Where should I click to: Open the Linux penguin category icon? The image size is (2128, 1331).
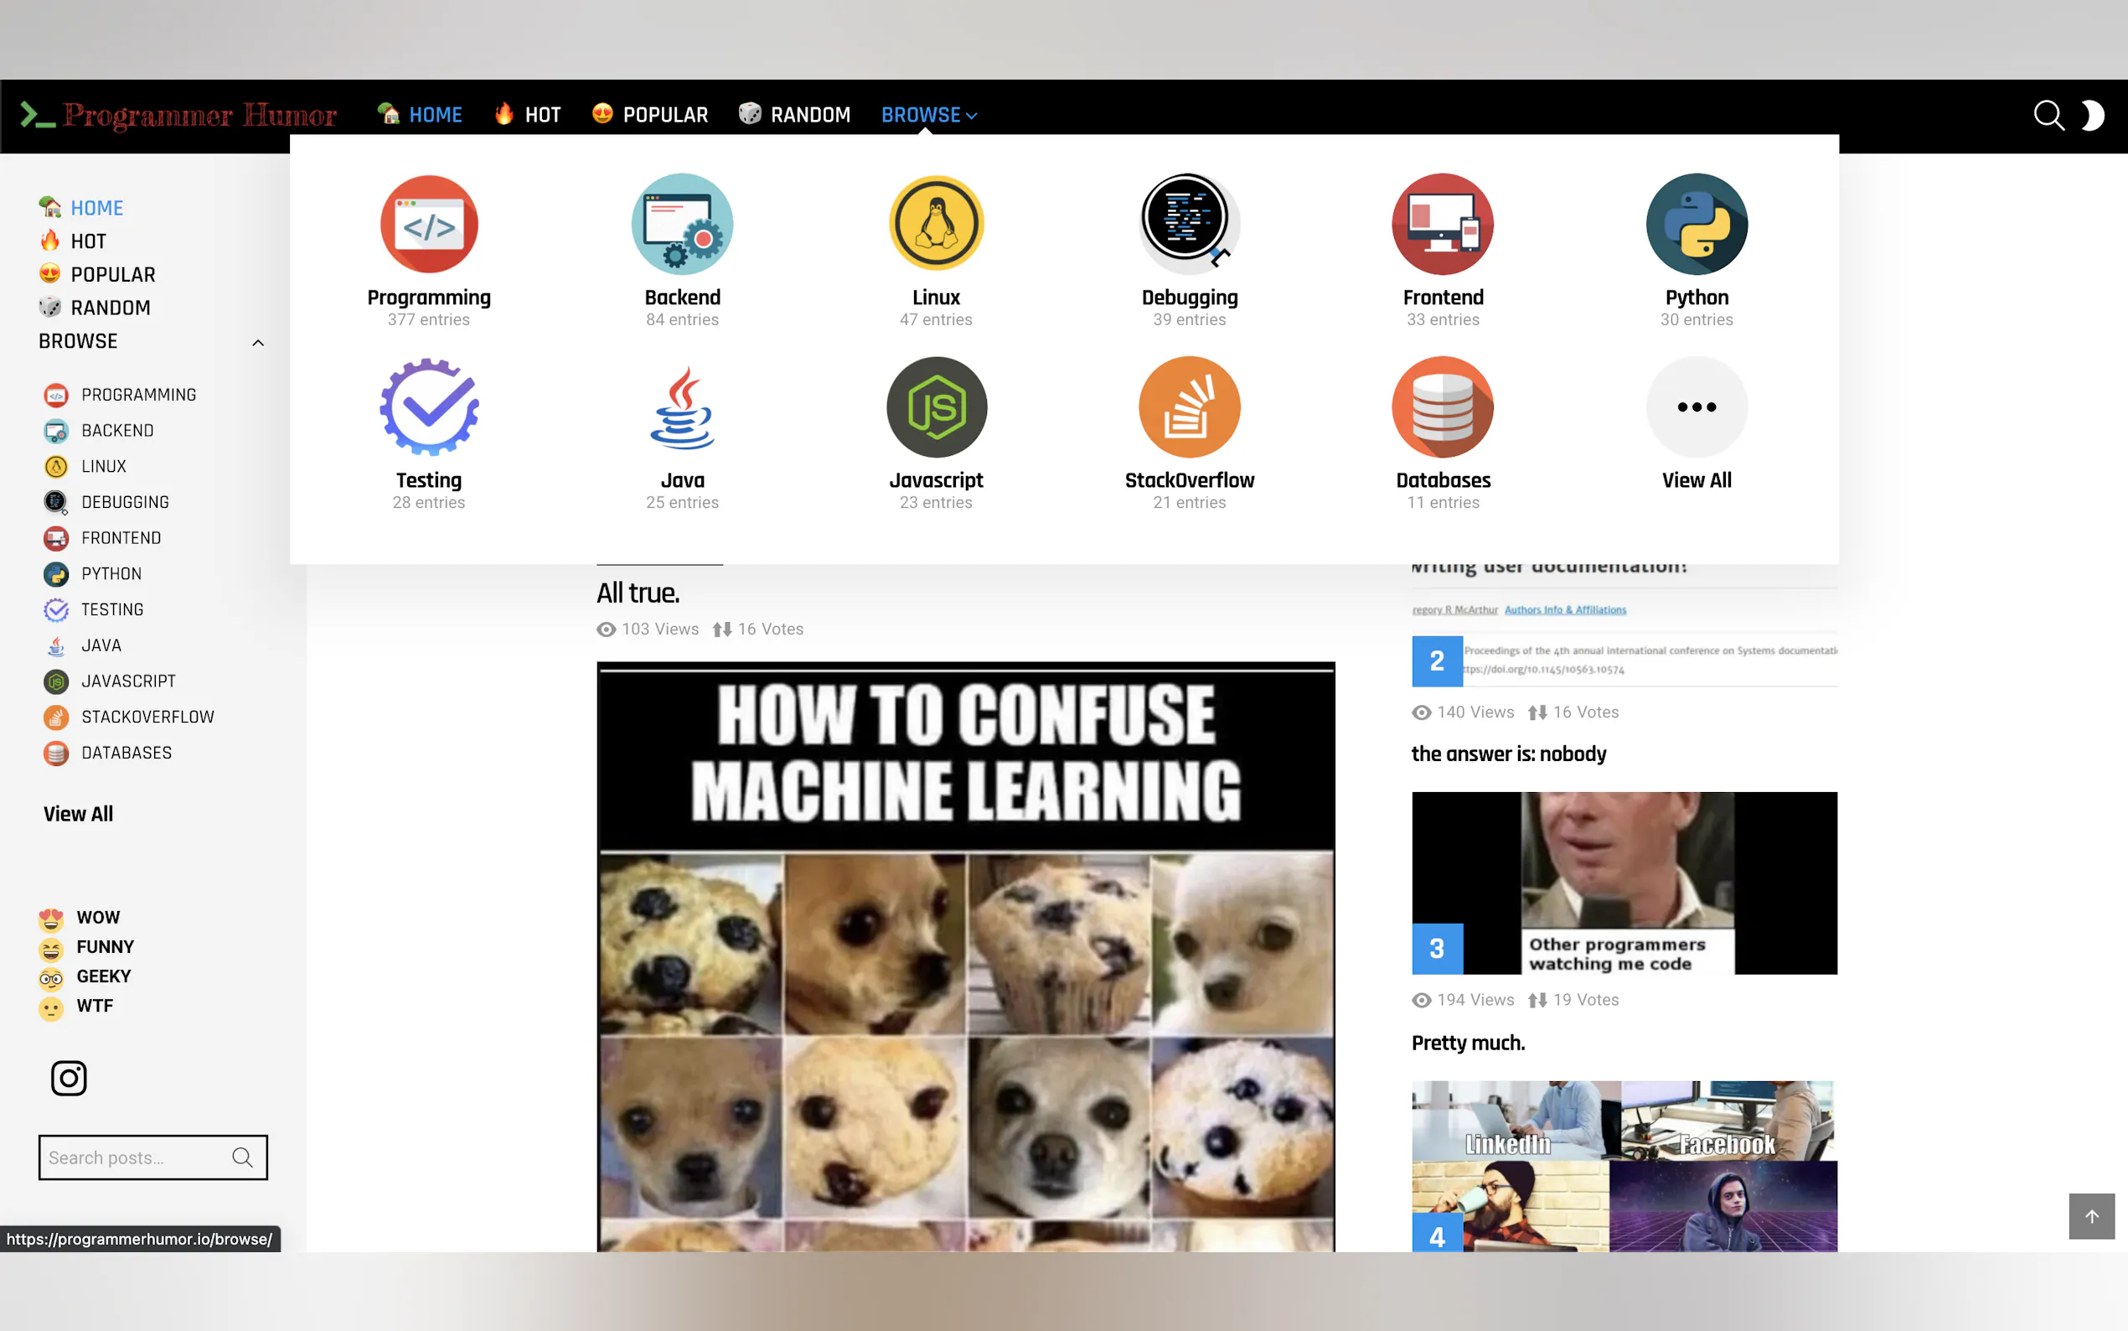(x=935, y=224)
